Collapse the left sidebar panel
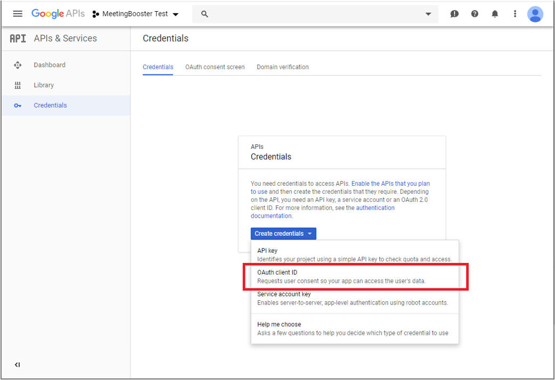This screenshot has width=555, height=380. point(17,365)
